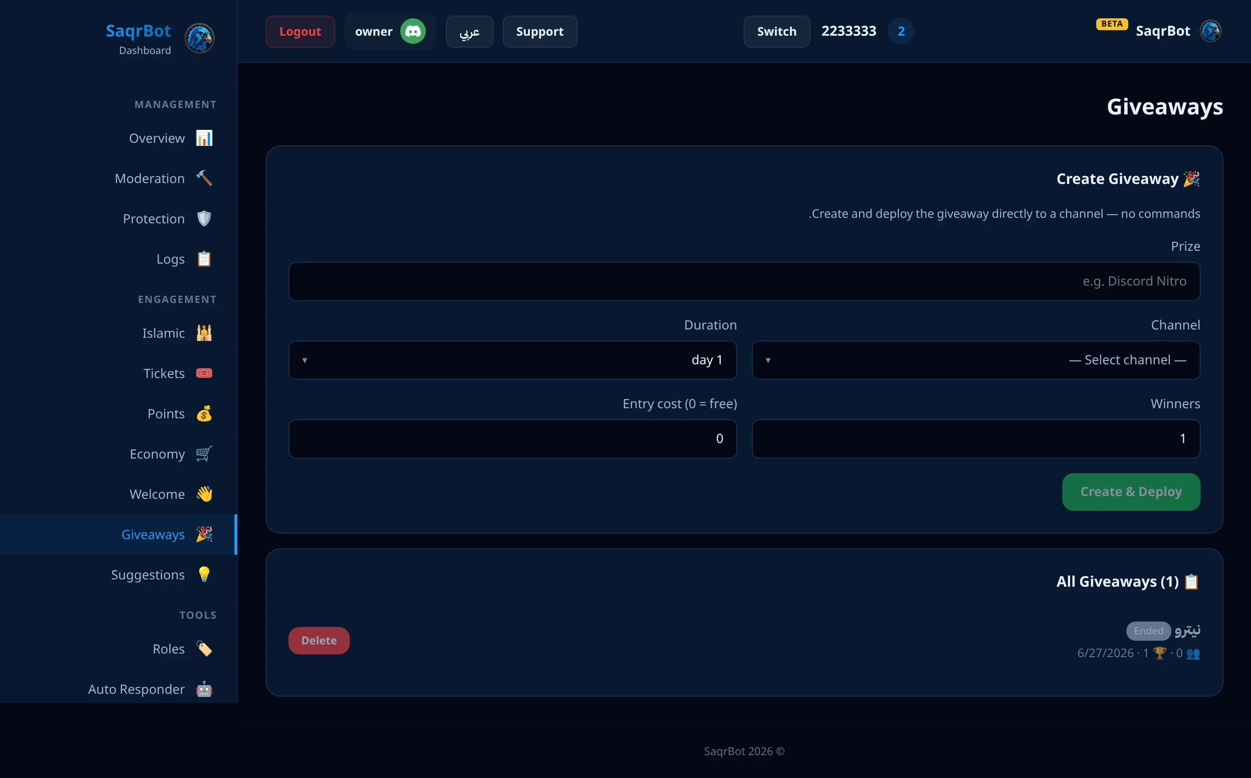Click the Giveaways party popper sidebar icon
1251x778 pixels.
tap(204, 534)
